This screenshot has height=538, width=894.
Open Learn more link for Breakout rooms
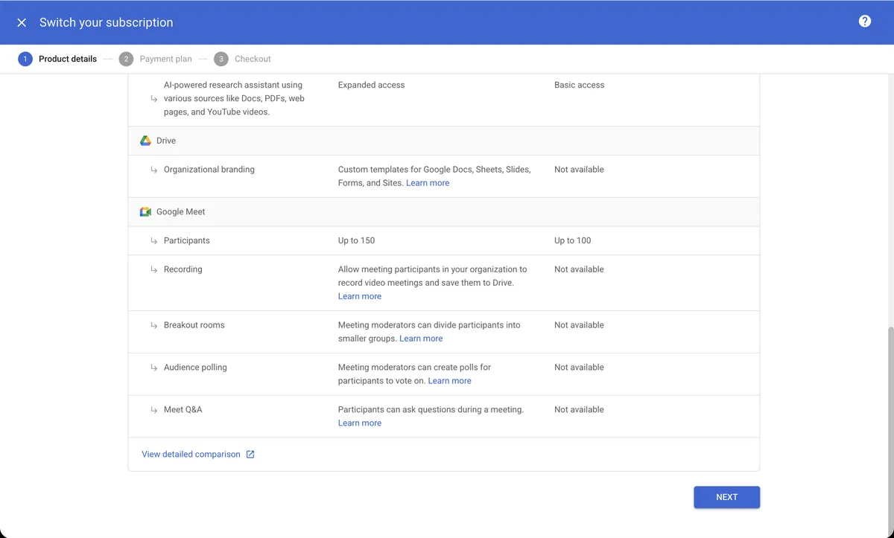[x=421, y=339]
